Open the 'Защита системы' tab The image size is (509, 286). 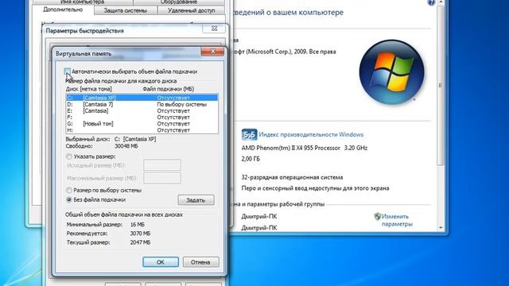(126, 10)
